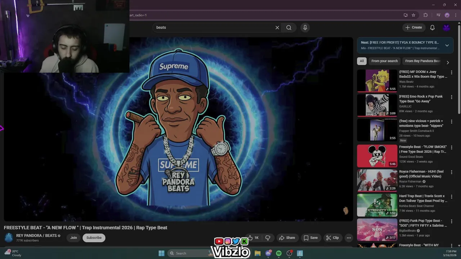
Task: Open the REY PANDORA / BEATS channel avatar
Action: click(9, 237)
